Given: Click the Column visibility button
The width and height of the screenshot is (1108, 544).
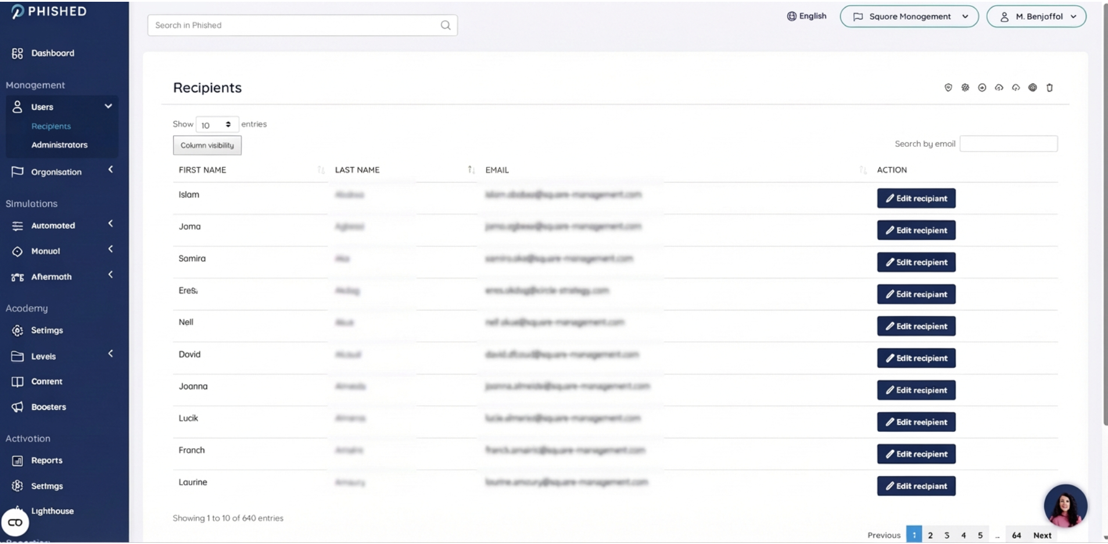Looking at the screenshot, I should (207, 146).
